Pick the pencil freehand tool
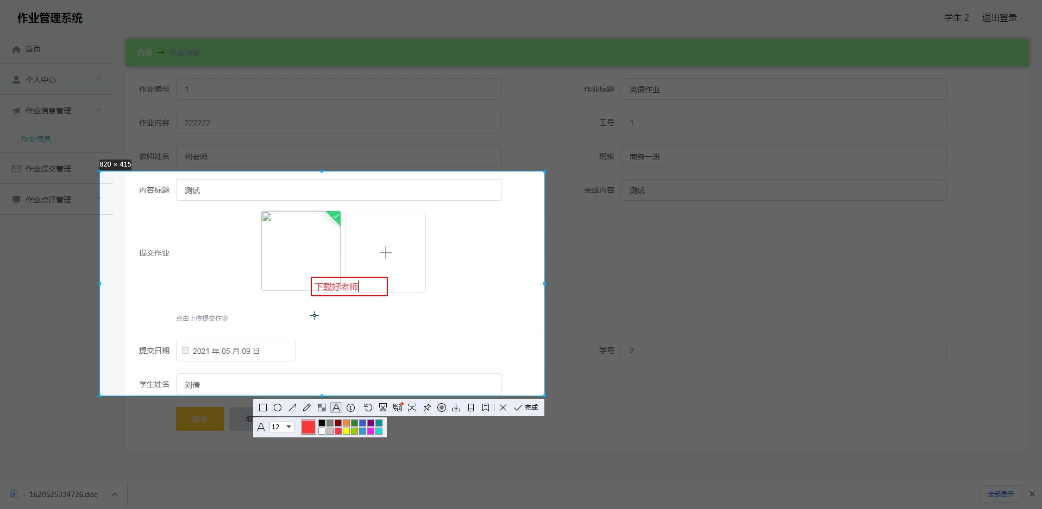 307,408
